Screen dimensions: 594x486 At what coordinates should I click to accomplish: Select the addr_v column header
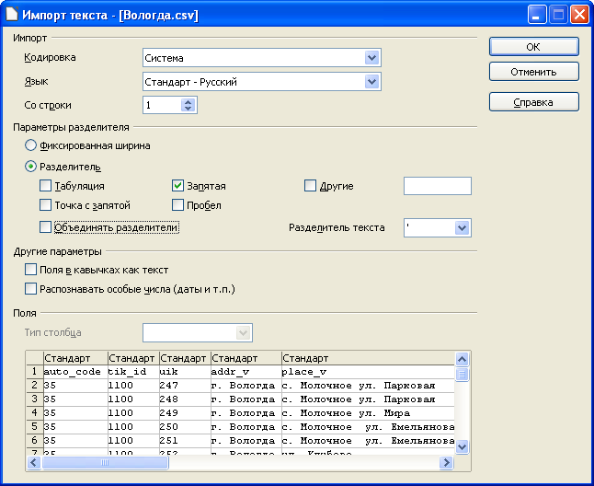click(246, 357)
